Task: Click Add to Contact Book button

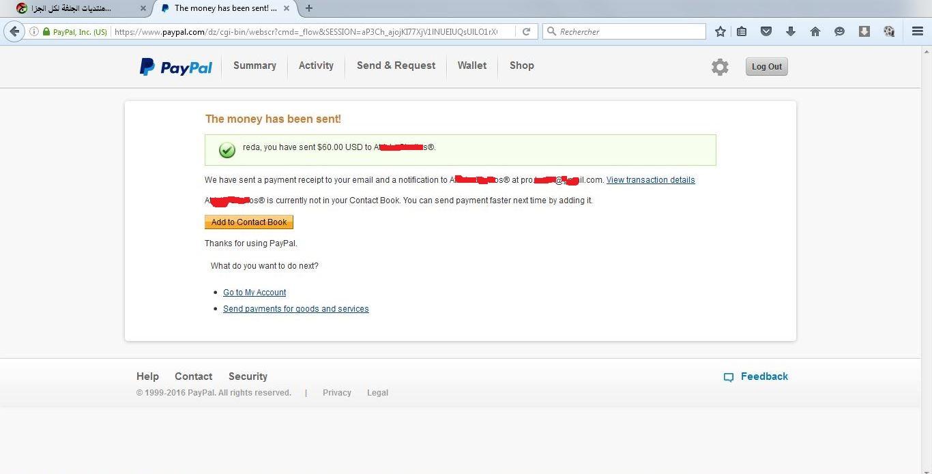Action: point(249,222)
